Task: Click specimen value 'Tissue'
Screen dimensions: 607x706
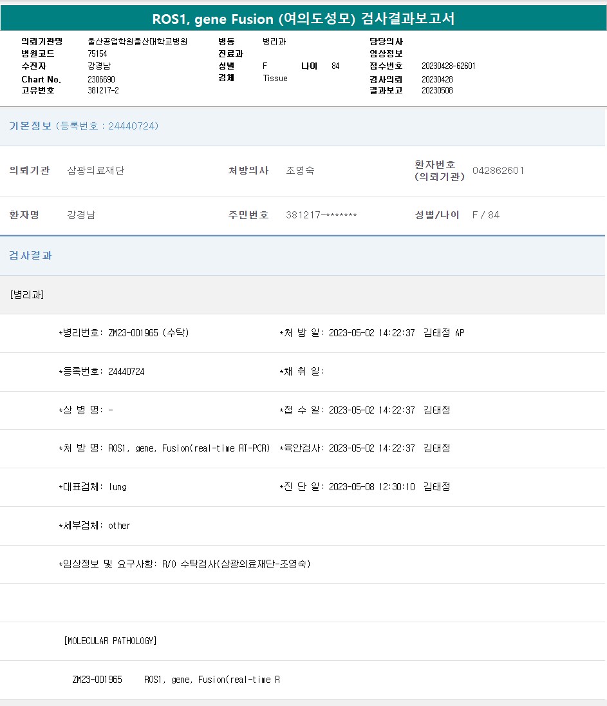Action: pos(275,79)
